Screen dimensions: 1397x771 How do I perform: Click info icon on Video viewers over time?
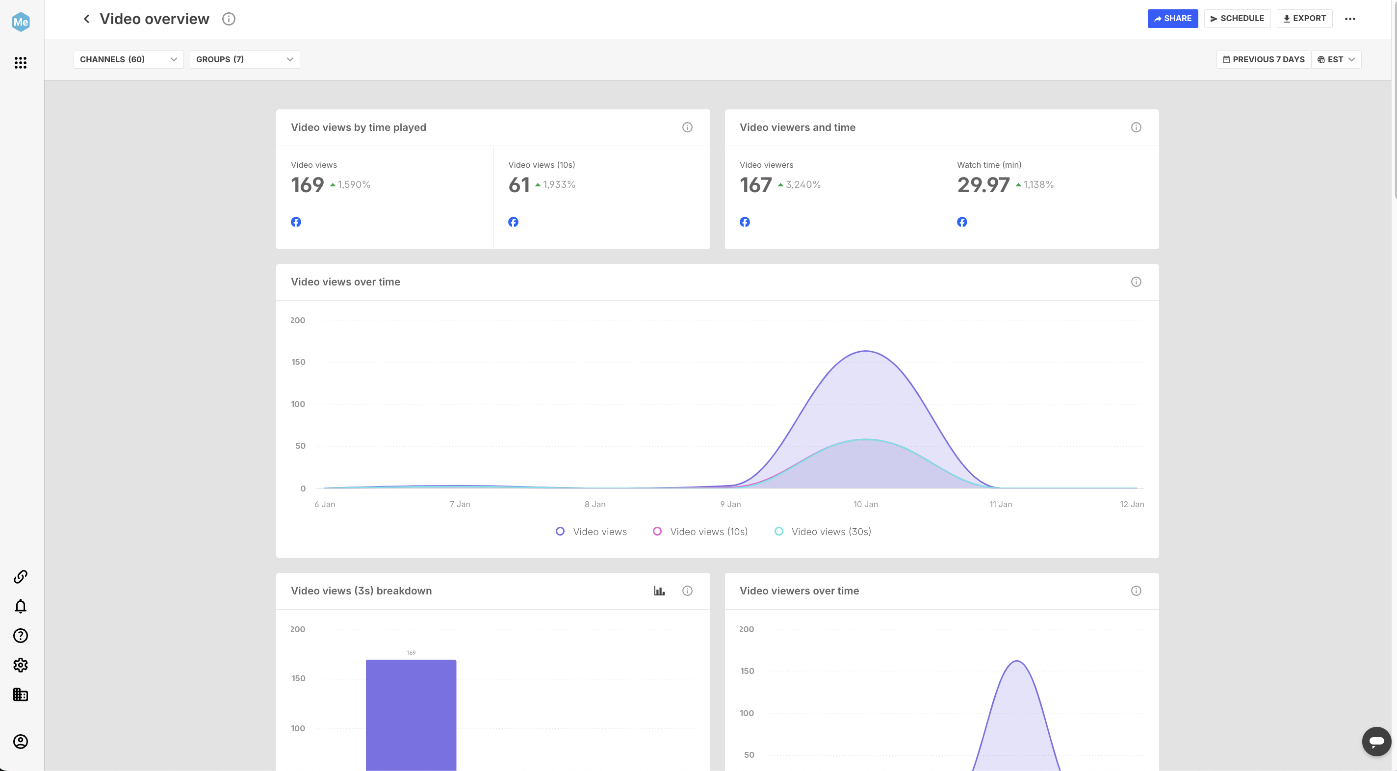point(1136,591)
